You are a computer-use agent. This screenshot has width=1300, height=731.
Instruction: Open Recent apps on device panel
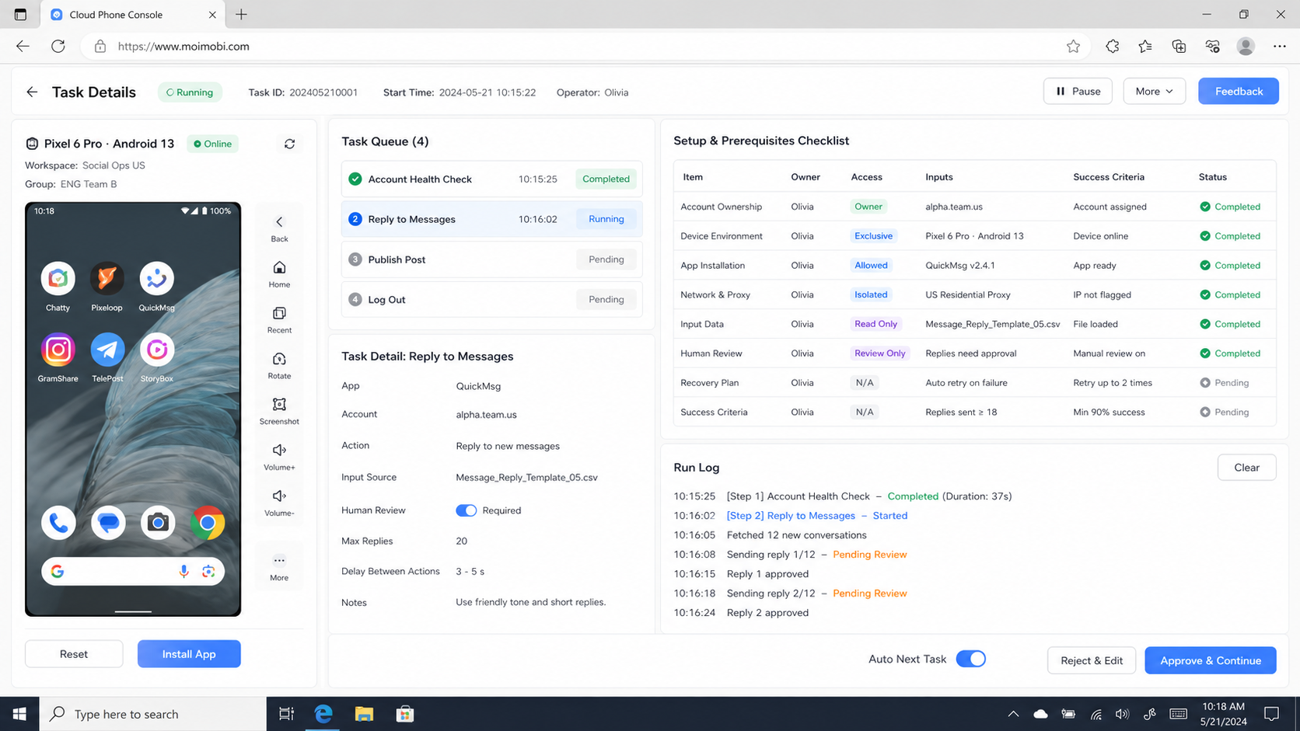click(279, 313)
